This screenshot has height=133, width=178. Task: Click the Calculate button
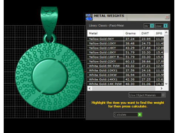pos(128,115)
